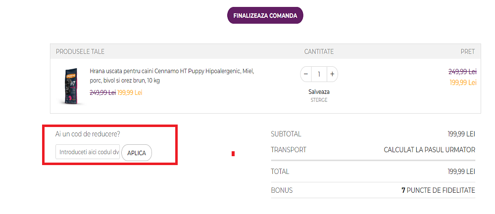The height and width of the screenshot is (214, 495).
Task: Click the crossed-out 249,99 Lei price under PRET
Action: 462,72
